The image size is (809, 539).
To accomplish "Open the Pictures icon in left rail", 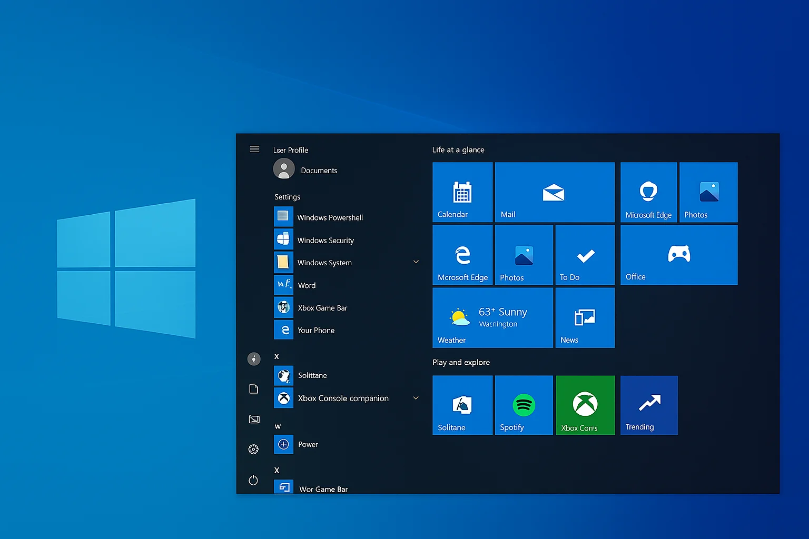I will pyautogui.click(x=254, y=419).
